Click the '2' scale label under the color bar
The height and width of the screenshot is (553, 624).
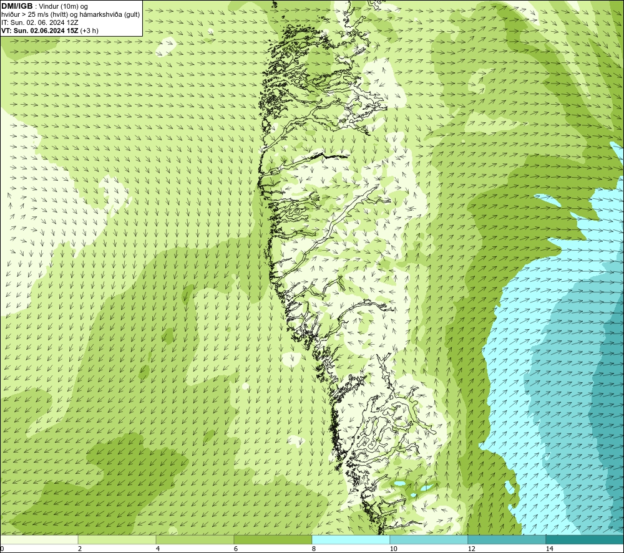(x=80, y=549)
